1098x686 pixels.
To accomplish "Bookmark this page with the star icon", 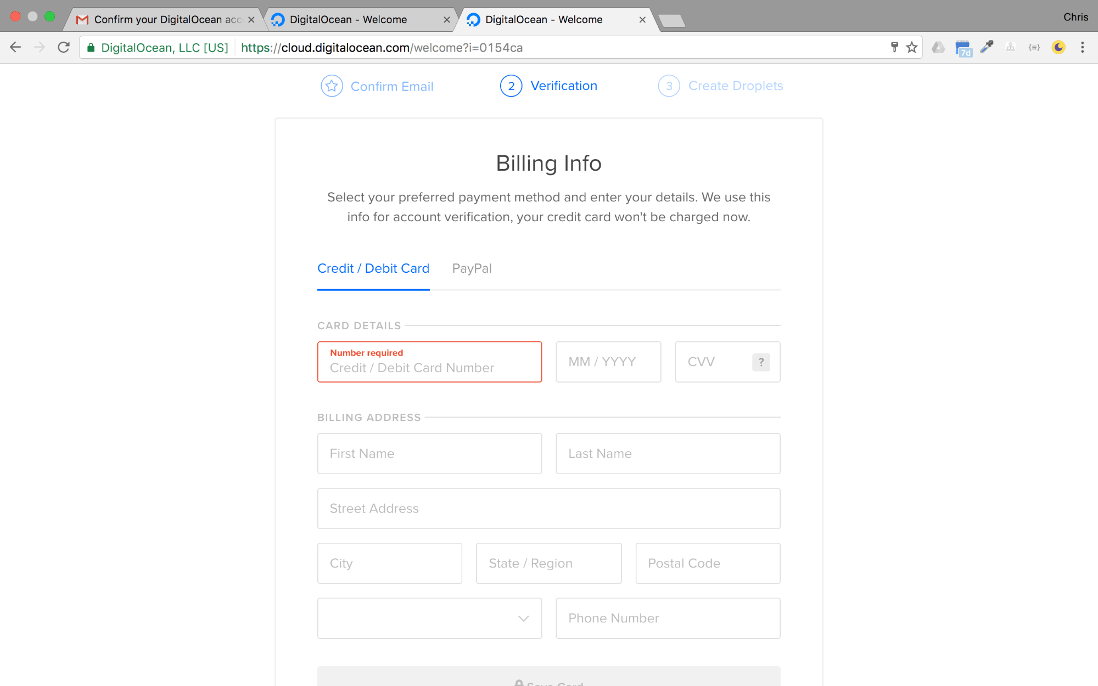I will (912, 48).
